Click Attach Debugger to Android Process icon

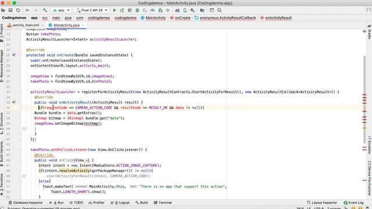pos(160,10)
